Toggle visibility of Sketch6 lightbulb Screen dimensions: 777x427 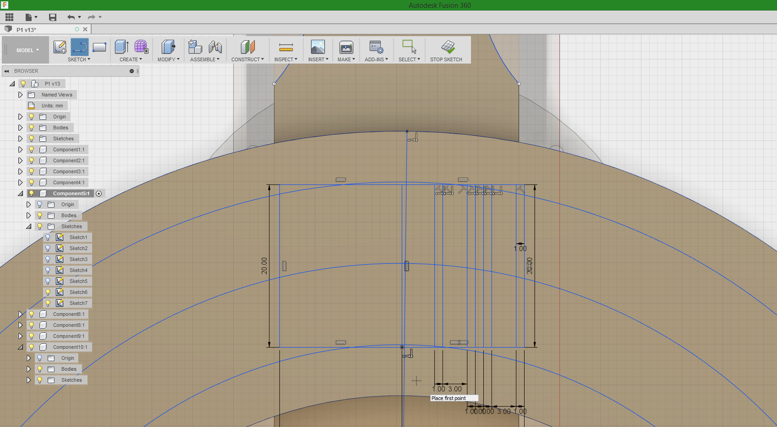pos(48,292)
